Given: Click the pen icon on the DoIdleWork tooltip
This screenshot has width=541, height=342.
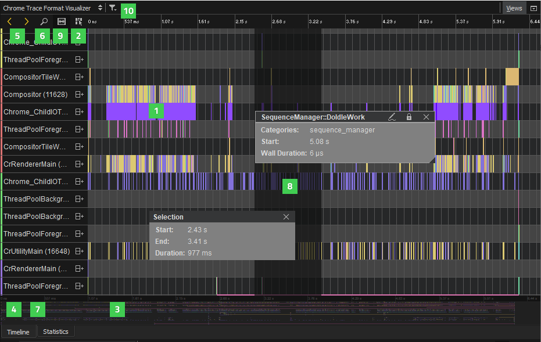Looking at the screenshot, I should point(392,117).
